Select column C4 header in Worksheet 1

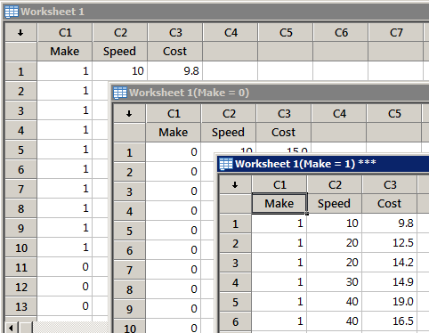[231, 33]
